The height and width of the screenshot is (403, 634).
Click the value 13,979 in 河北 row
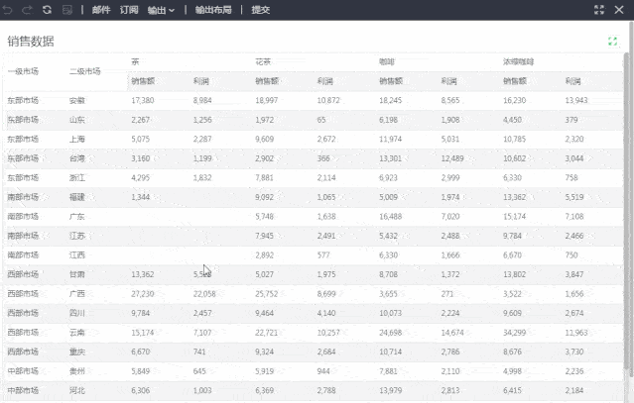click(390, 390)
